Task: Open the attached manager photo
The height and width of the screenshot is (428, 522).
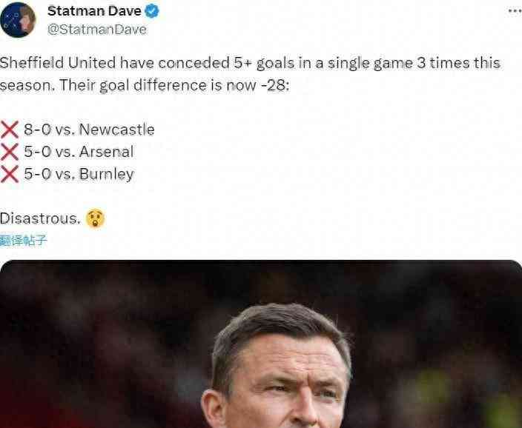Action: pyautogui.click(x=261, y=344)
